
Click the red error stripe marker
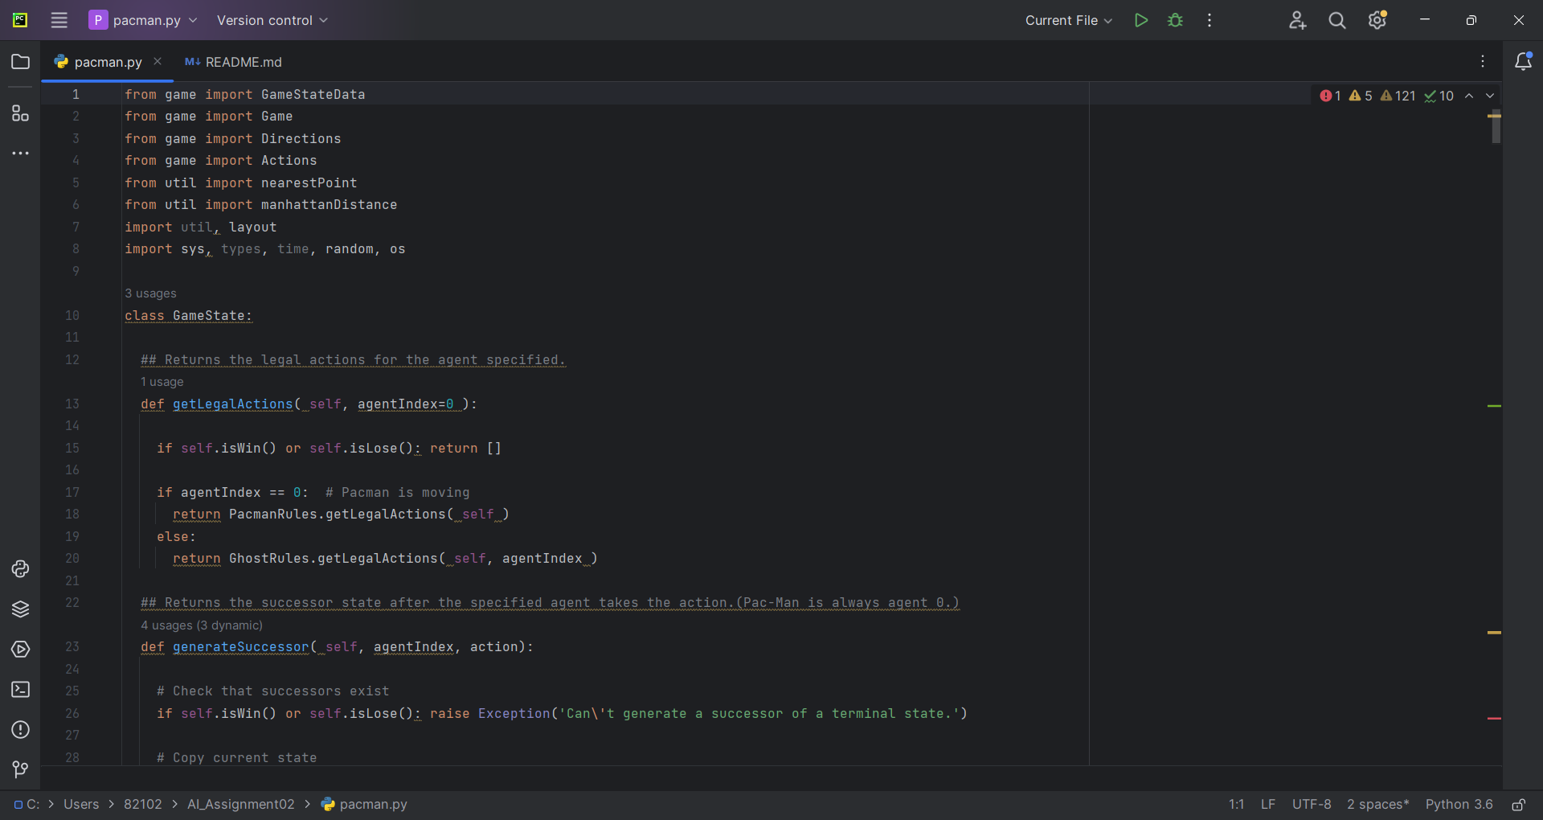tap(1495, 718)
